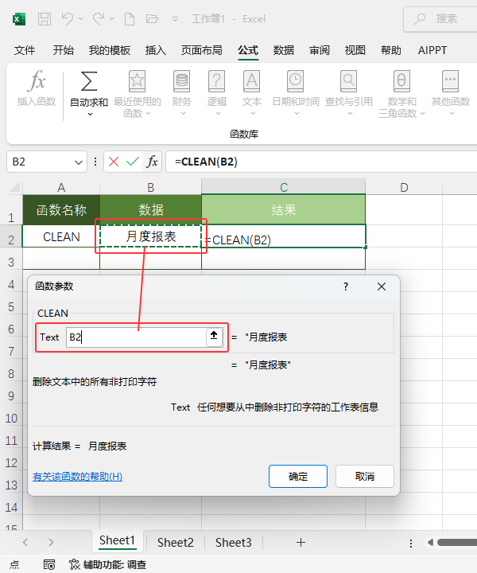The height and width of the screenshot is (573, 477).
Task: Click the dialog help question mark
Action: [x=346, y=286]
